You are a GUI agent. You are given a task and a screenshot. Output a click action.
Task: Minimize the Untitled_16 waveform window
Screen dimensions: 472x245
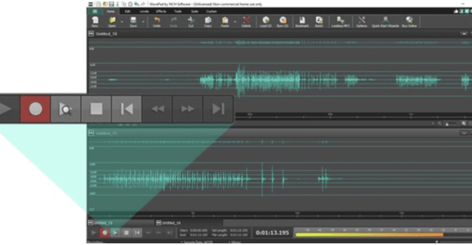click(464, 34)
